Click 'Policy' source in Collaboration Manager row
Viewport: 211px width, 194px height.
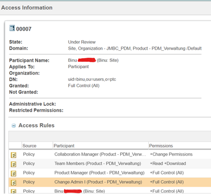click(29, 154)
